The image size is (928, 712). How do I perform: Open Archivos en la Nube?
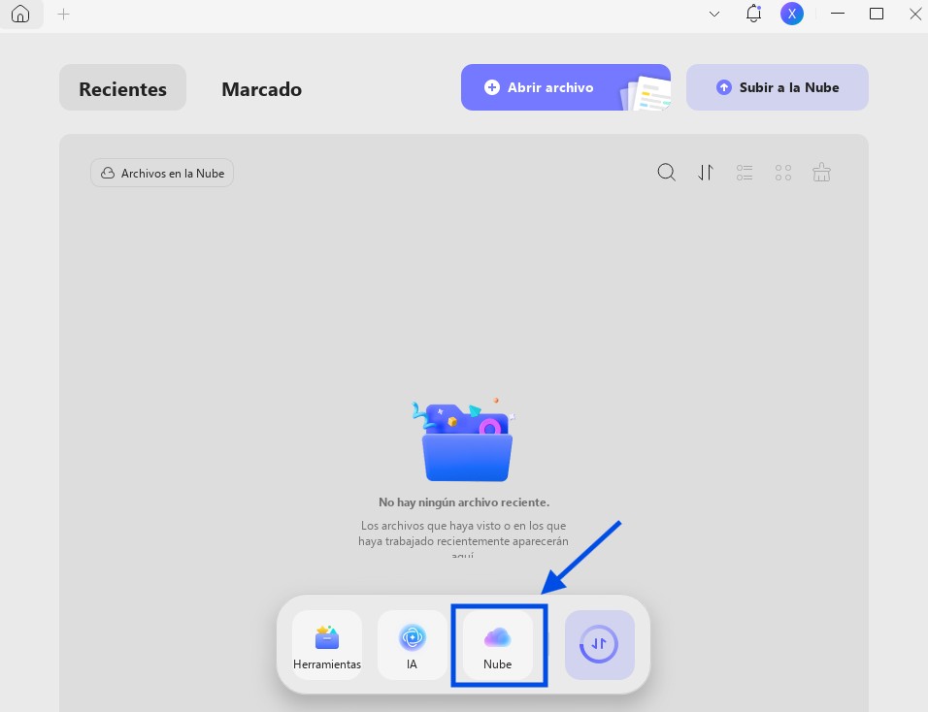162,174
